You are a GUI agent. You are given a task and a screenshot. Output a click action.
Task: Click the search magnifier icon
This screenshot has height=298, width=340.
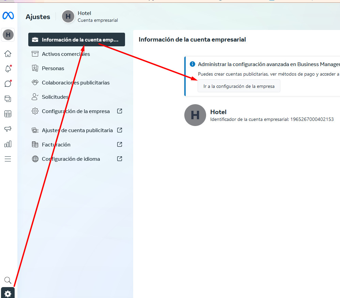(8, 280)
